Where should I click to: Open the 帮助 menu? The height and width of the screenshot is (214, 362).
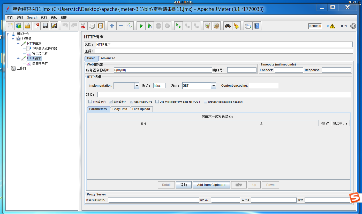click(x=64, y=18)
